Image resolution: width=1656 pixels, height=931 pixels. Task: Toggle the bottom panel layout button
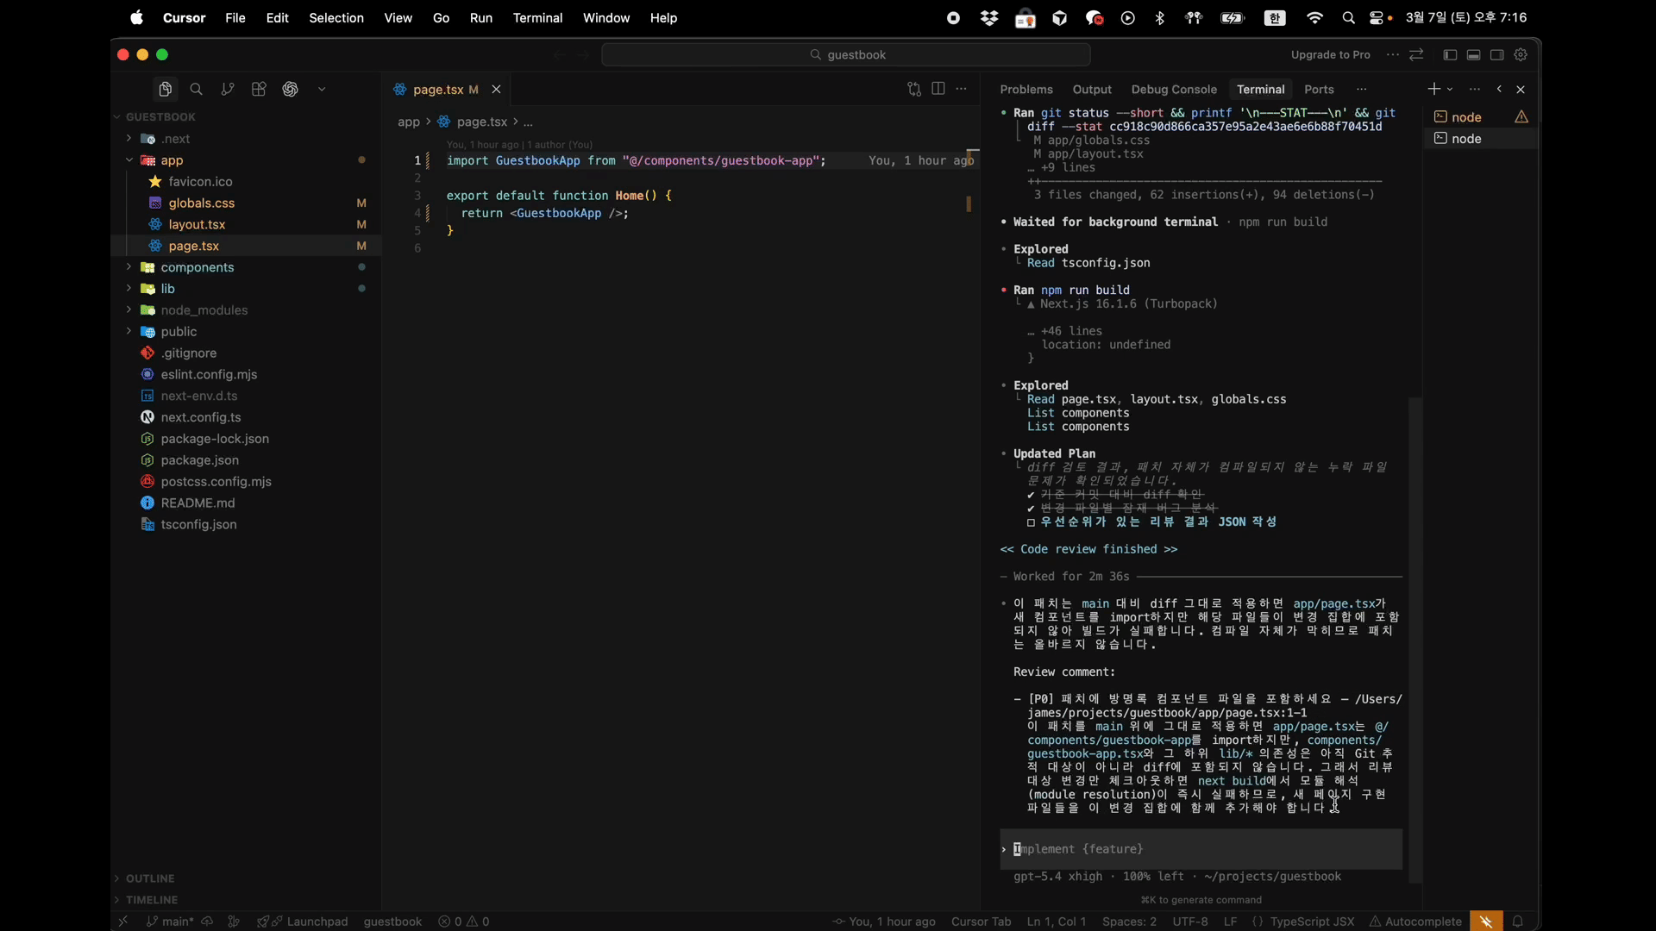(1473, 54)
